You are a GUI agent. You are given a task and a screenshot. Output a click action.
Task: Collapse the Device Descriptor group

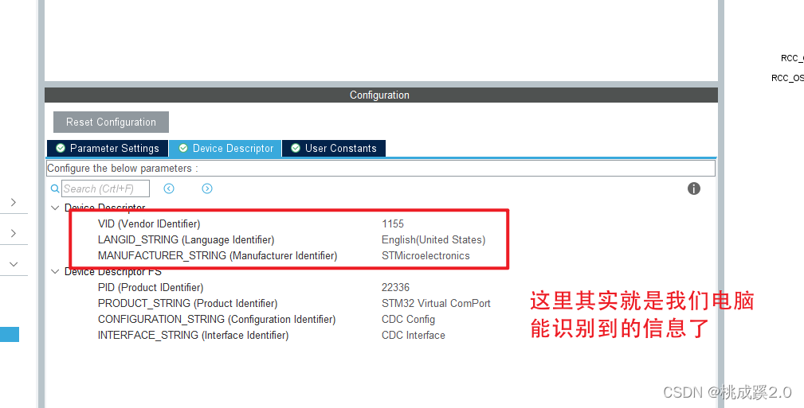tap(55, 208)
